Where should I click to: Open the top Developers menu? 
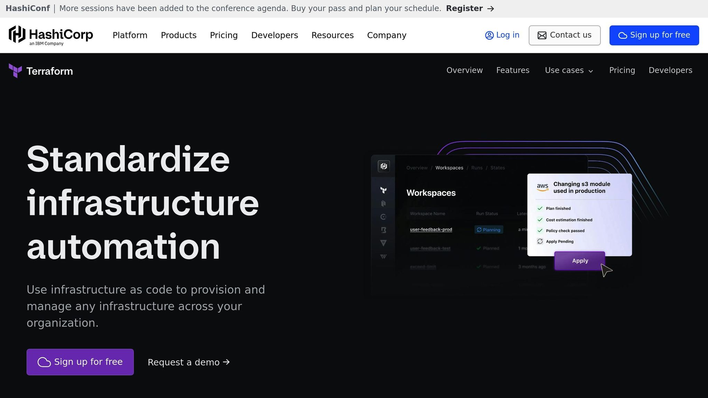pyautogui.click(x=274, y=35)
